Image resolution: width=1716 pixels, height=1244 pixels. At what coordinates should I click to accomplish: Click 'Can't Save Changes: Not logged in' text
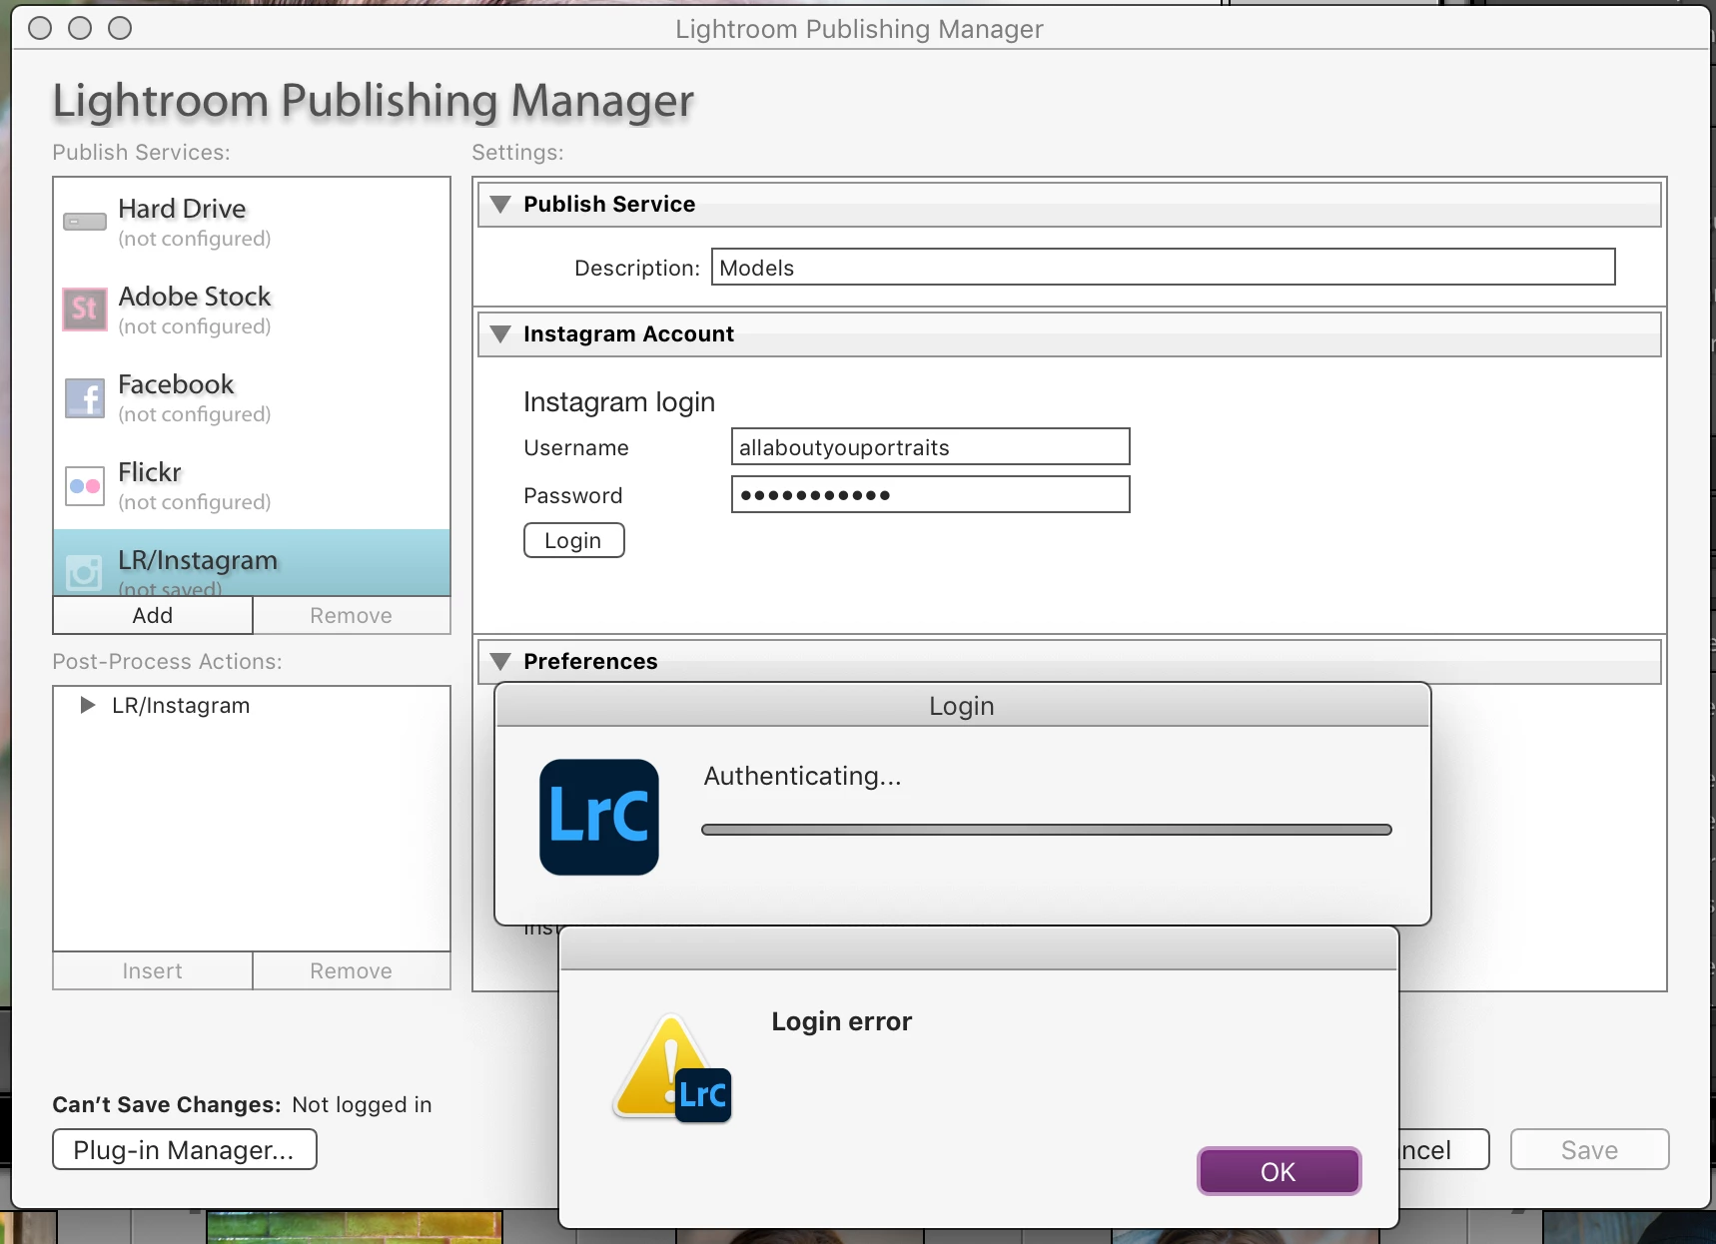coord(242,1104)
